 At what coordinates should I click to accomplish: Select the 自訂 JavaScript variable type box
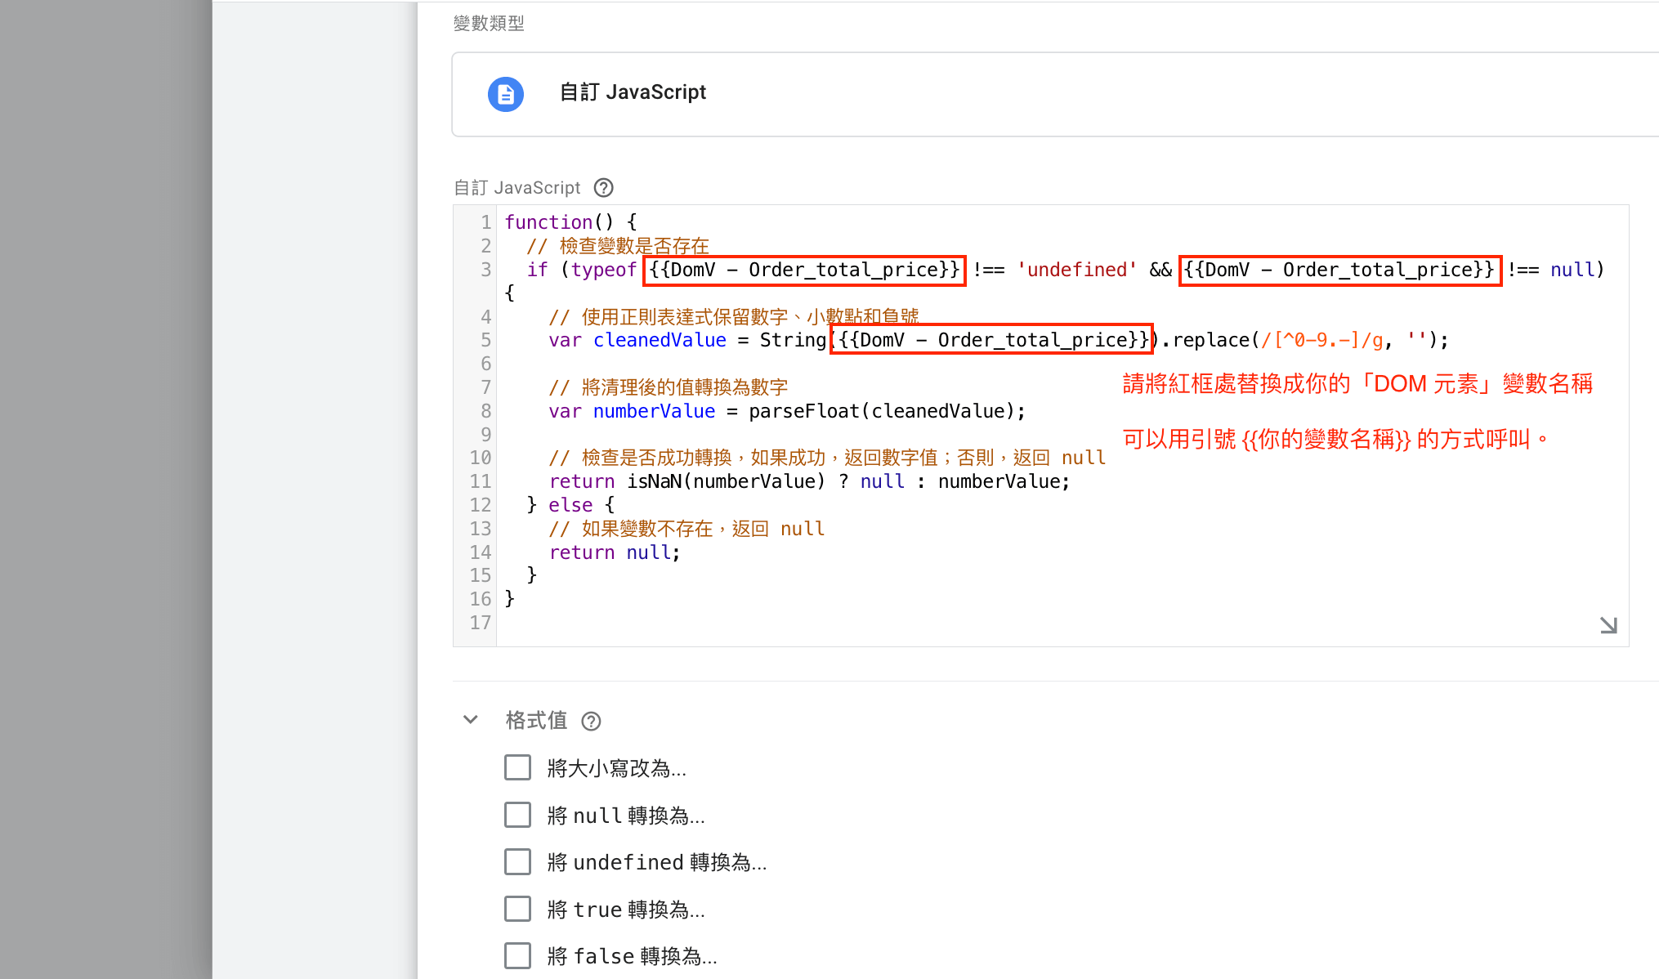tap(1055, 94)
